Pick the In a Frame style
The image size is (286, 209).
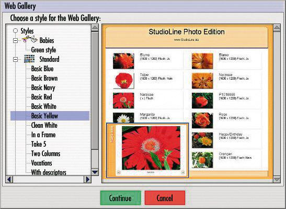43,135
